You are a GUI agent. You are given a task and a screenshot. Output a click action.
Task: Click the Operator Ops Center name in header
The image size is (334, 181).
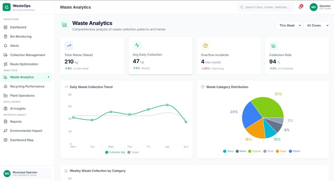click(325, 7)
